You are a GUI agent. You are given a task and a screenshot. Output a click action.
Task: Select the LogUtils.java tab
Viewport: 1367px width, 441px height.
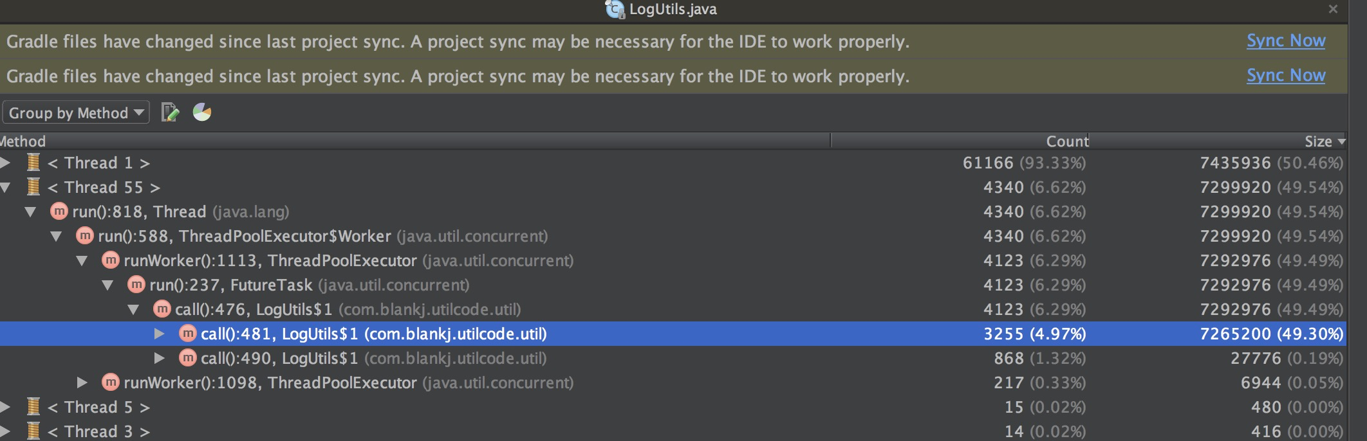[672, 9]
